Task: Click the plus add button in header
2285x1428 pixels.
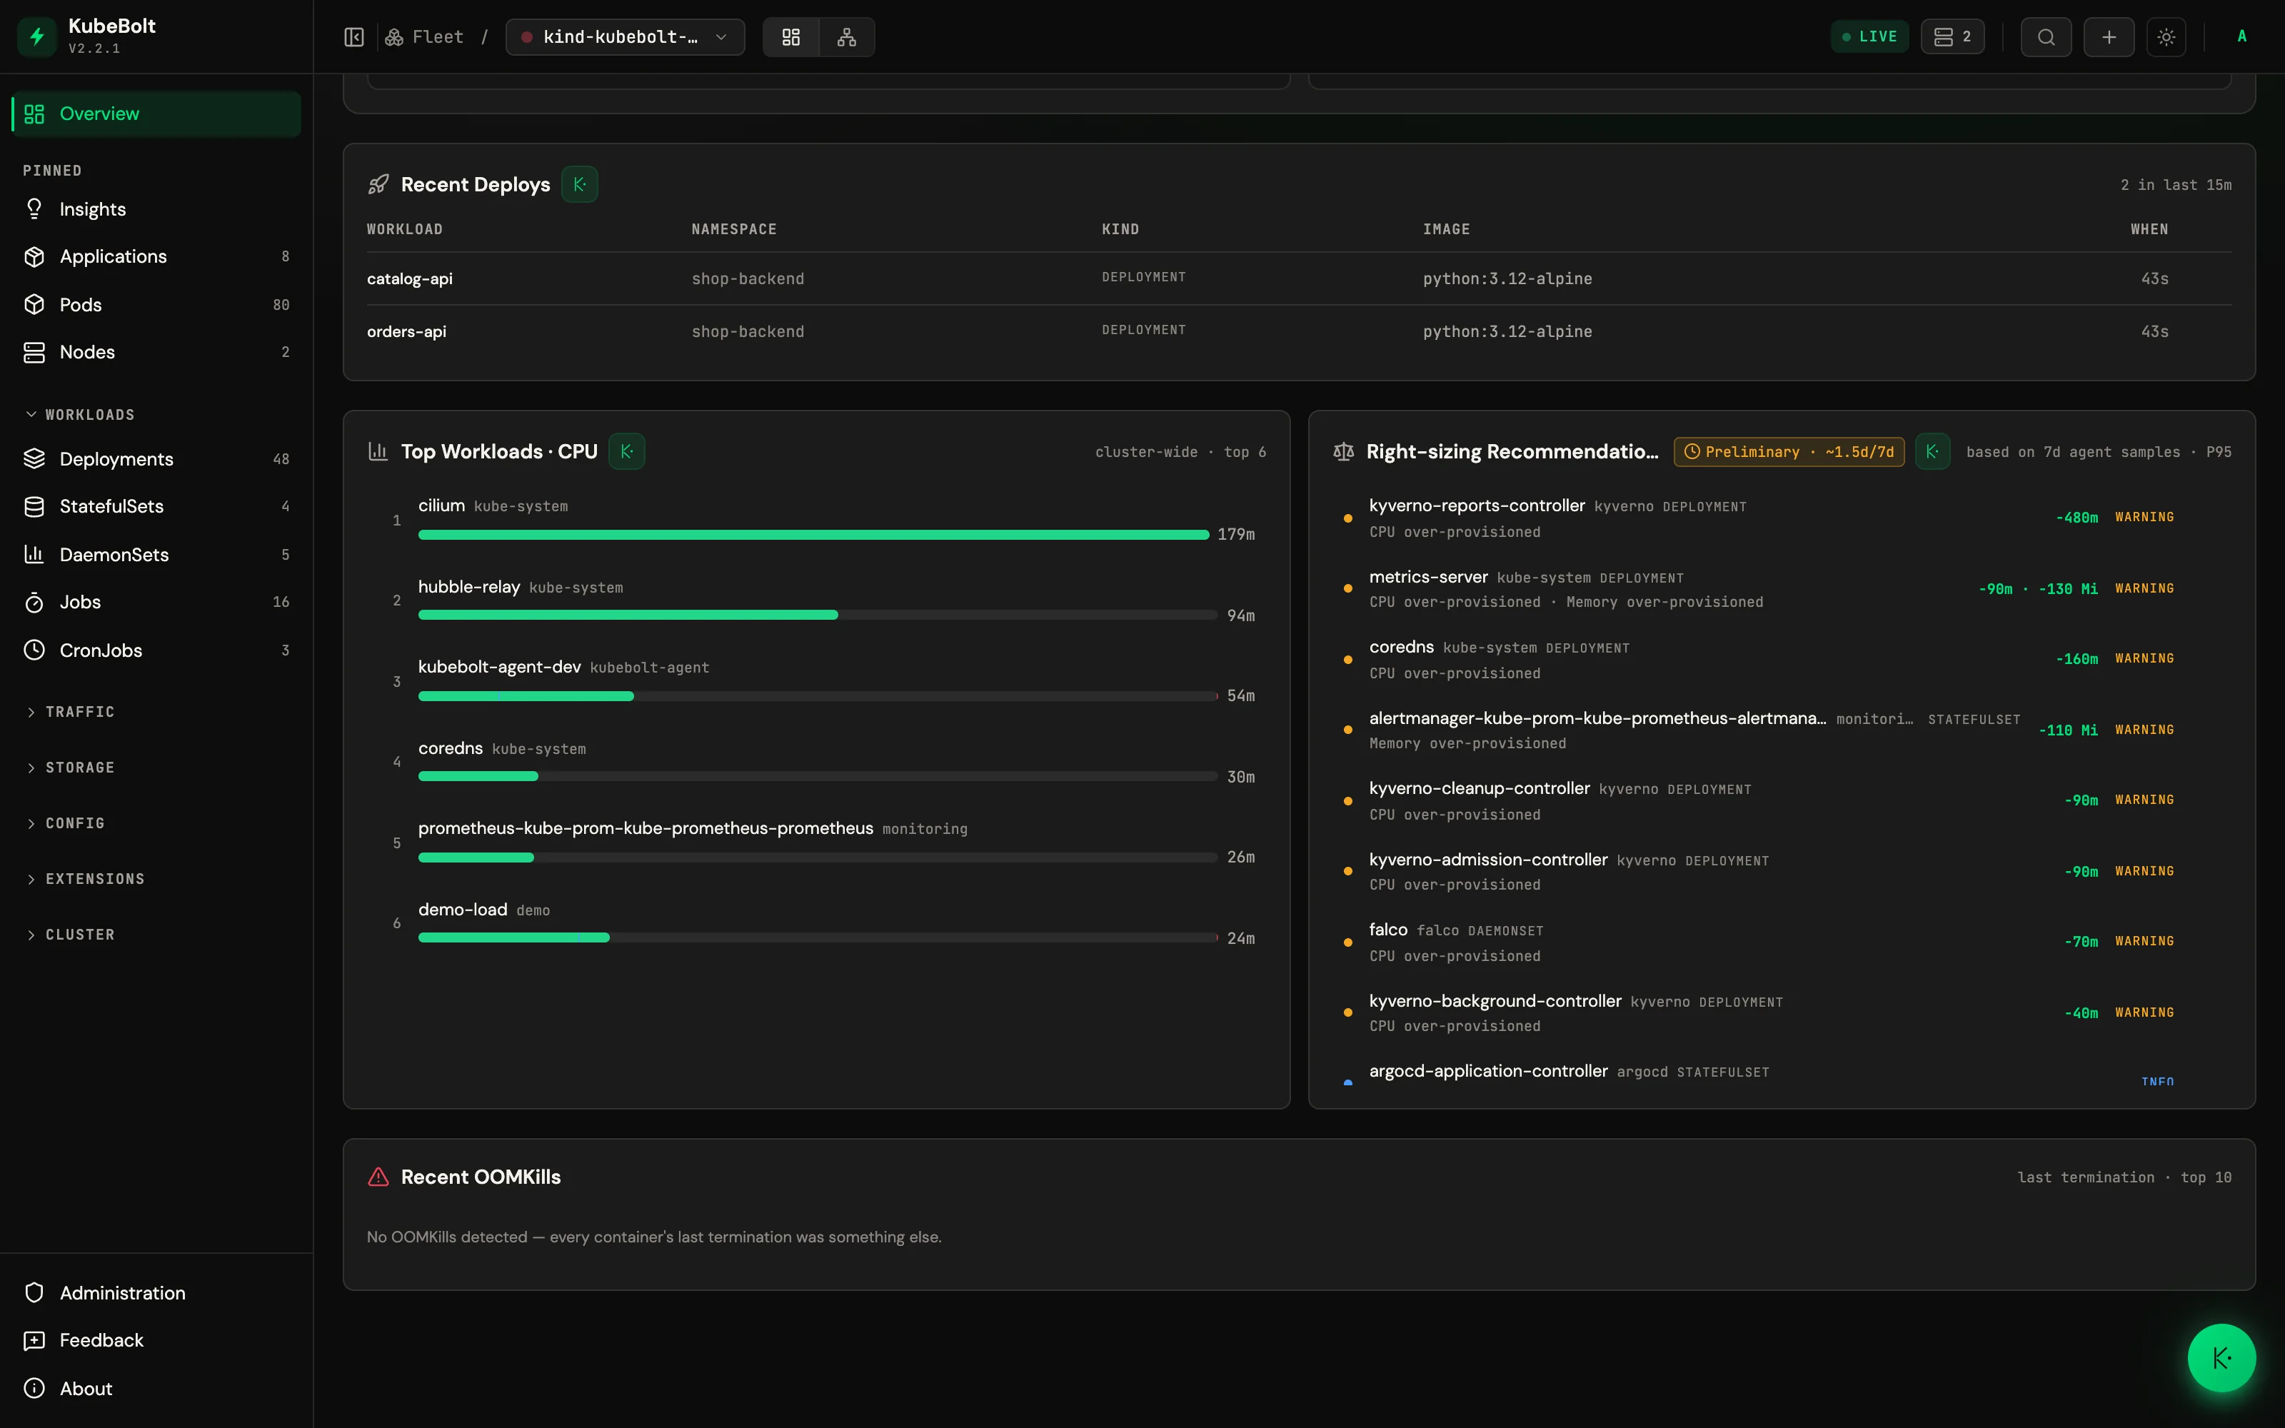Action: tap(2109, 37)
